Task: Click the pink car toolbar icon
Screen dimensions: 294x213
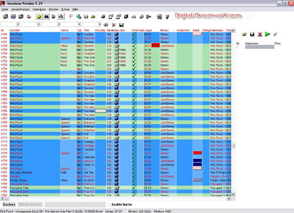Action: pyautogui.click(x=133, y=17)
